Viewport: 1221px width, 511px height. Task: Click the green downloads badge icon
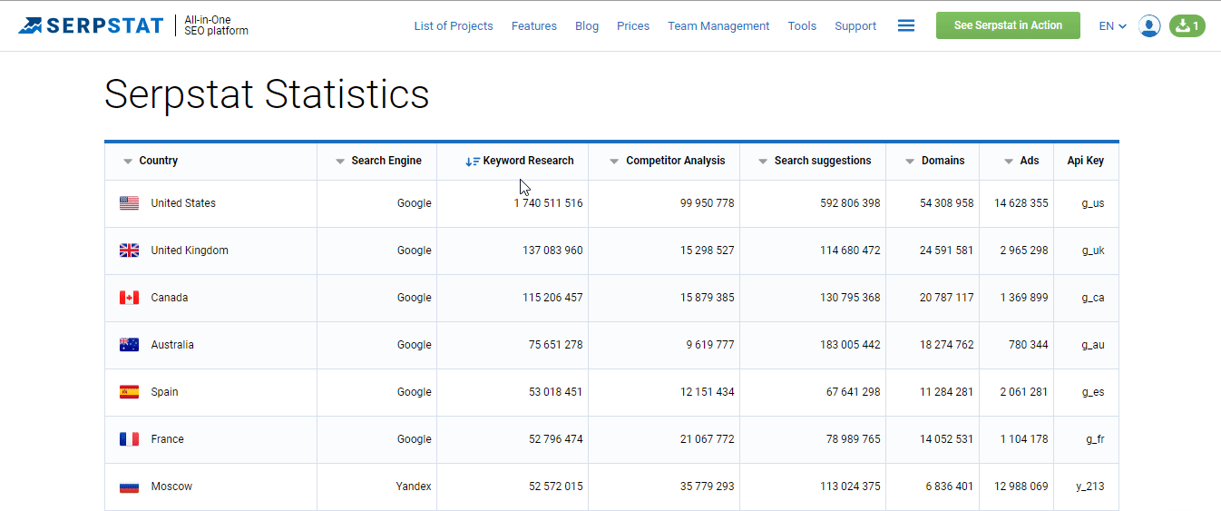tap(1187, 25)
